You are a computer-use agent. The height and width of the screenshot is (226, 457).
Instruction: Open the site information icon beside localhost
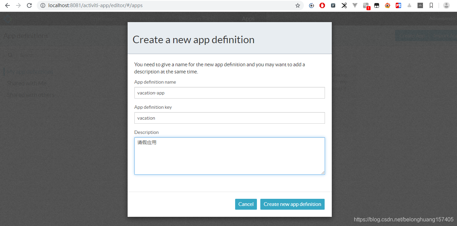(43, 5)
